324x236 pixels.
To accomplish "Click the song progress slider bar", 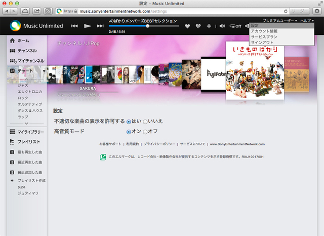I will pos(137,26).
